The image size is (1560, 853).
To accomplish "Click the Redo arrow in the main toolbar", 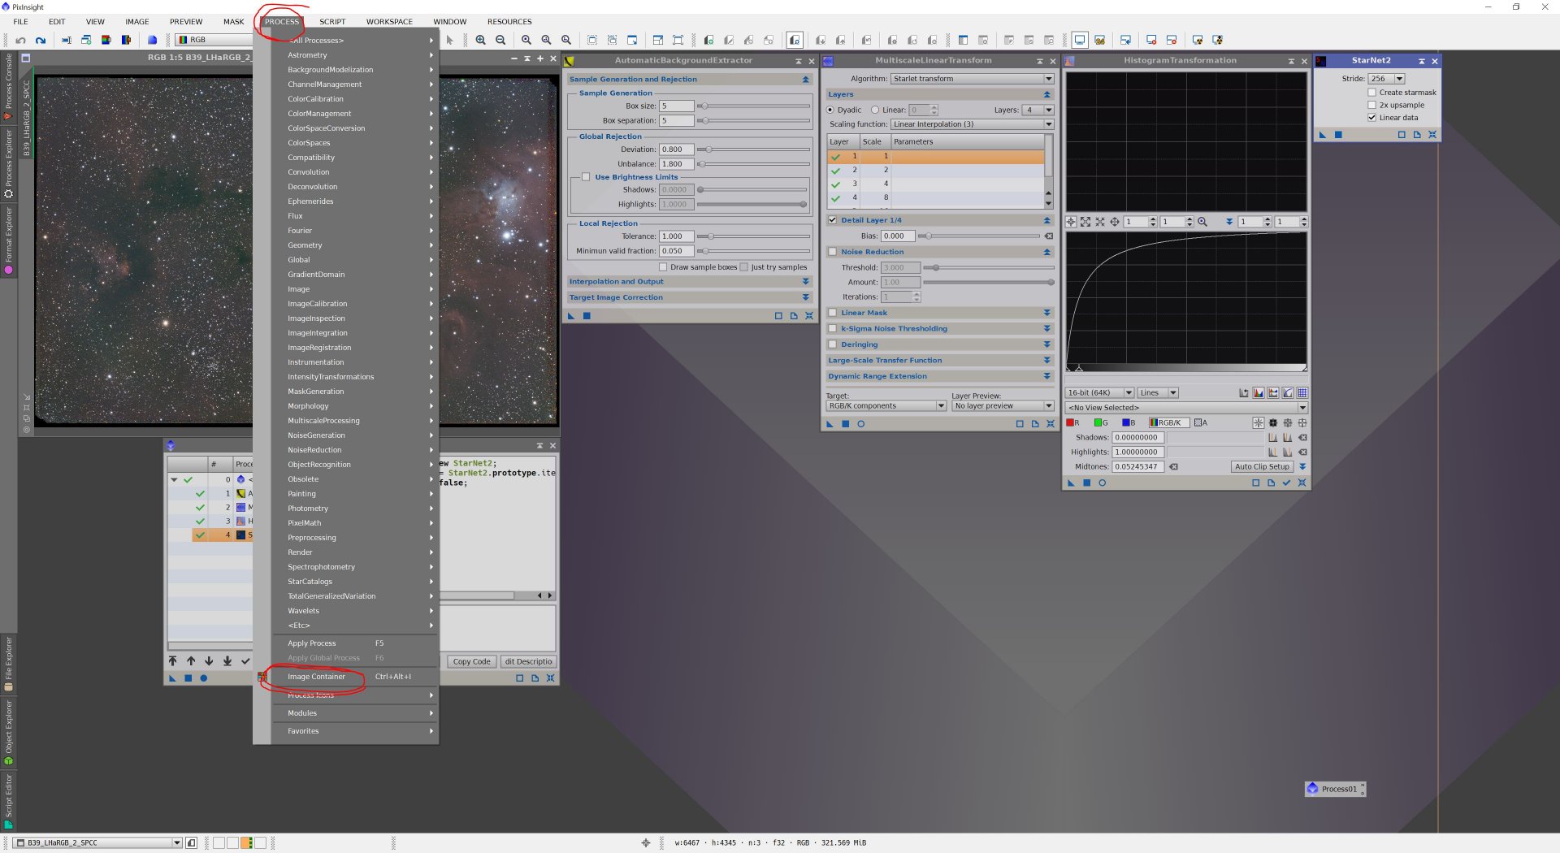I will click(x=40, y=40).
